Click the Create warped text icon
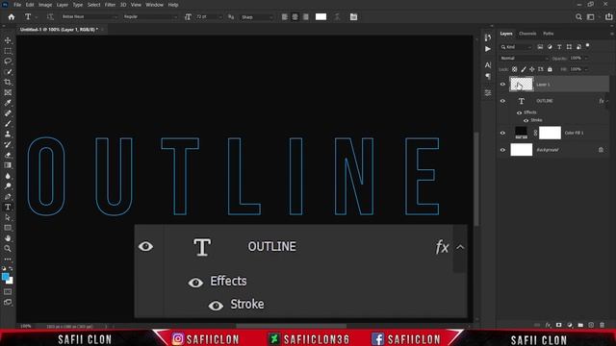This screenshot has height=346, width=616. (337, 17)
